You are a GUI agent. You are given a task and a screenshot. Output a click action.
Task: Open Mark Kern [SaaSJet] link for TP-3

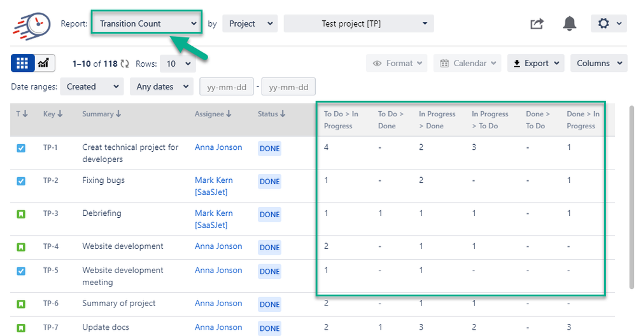(214, 219)
